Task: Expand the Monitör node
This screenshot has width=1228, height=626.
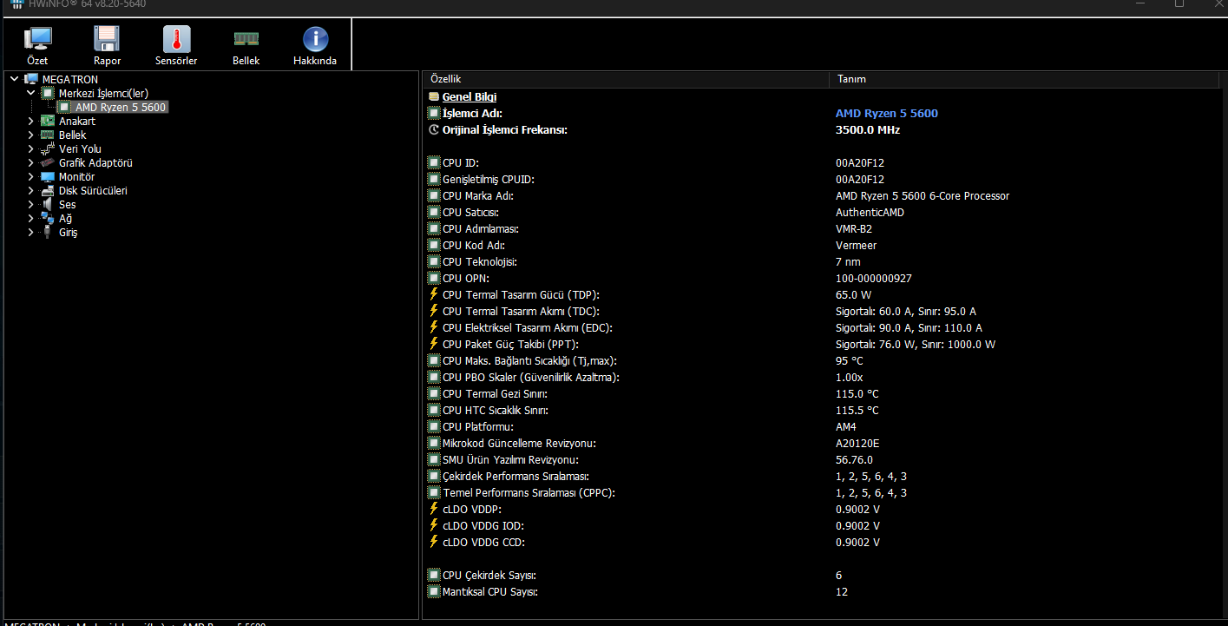Action: [x=30, y=176]
